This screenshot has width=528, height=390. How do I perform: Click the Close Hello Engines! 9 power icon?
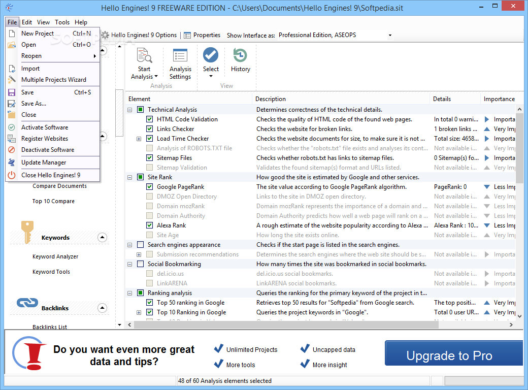(x=12, y=175)
